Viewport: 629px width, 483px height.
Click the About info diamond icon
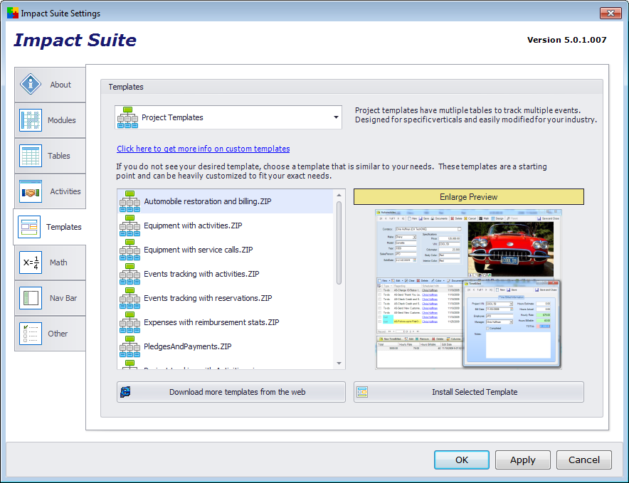(31, 84)
